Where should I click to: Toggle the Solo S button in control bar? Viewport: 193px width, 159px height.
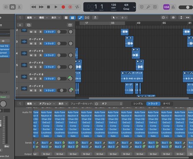tap(155, 7)
